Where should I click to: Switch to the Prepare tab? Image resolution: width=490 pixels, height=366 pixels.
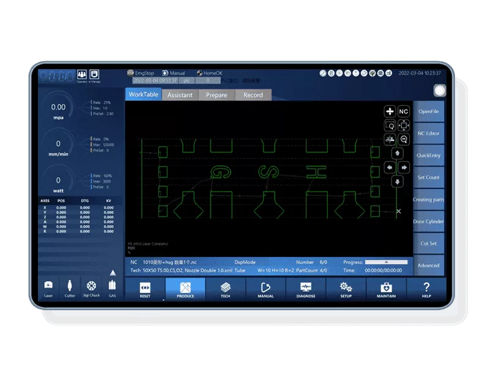point(217,95)
